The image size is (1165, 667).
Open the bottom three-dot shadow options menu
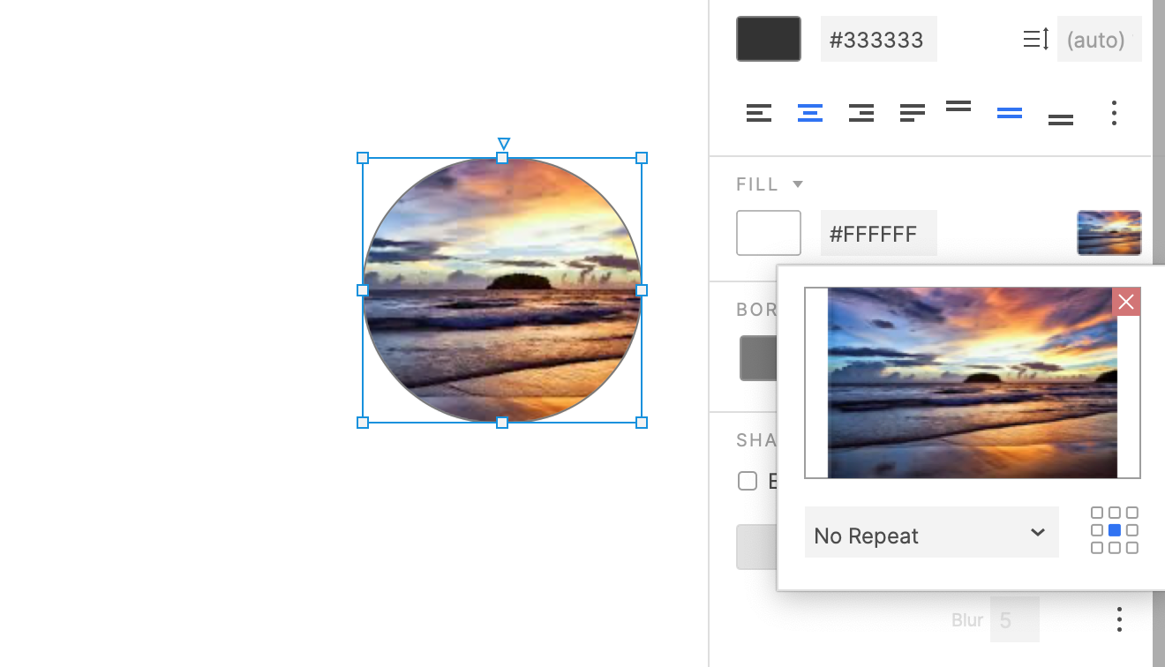(x=1119, y=619)
